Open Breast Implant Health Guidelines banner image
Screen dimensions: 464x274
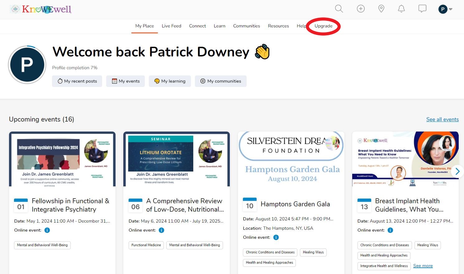405,159
